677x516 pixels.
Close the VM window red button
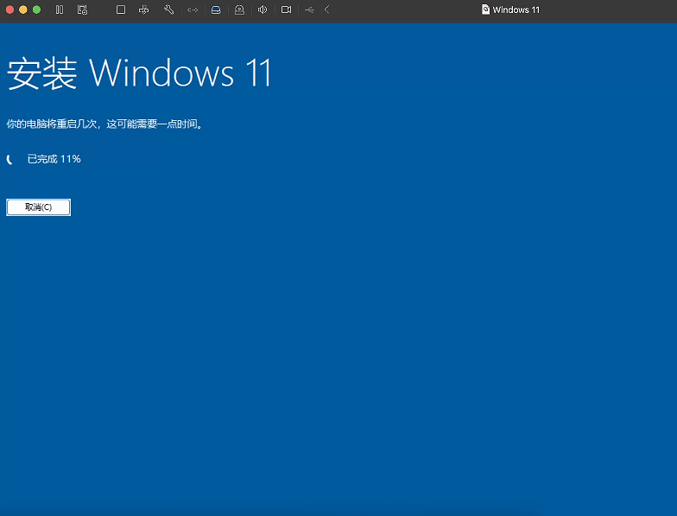(x=10, y=10)
